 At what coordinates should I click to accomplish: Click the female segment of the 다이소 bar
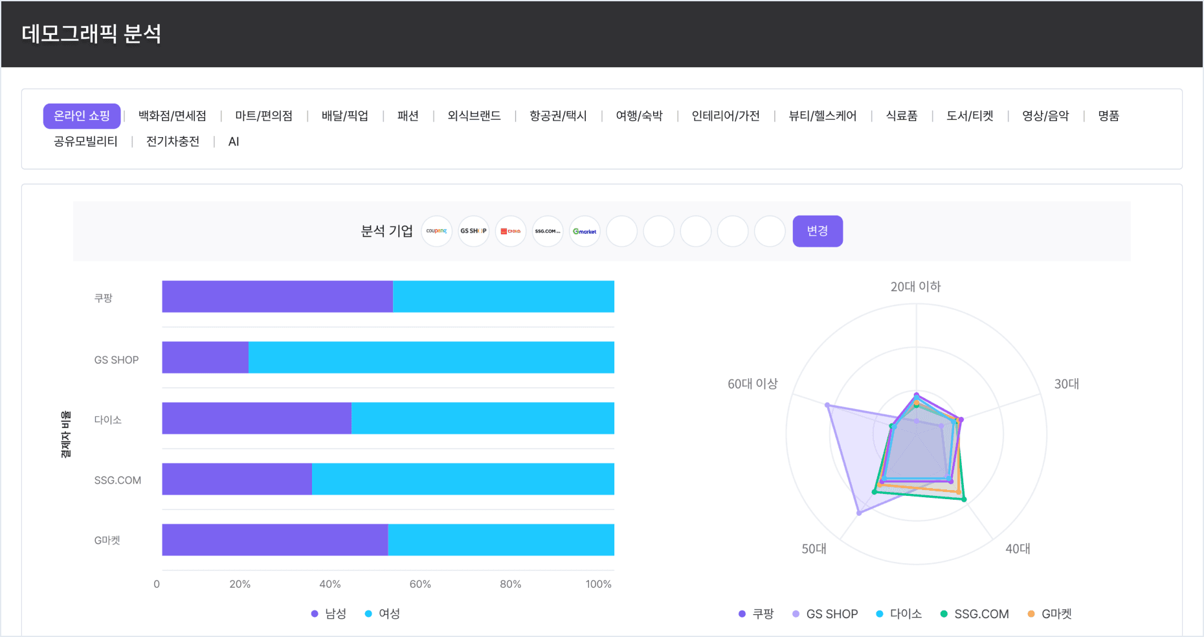click(483, 418)
